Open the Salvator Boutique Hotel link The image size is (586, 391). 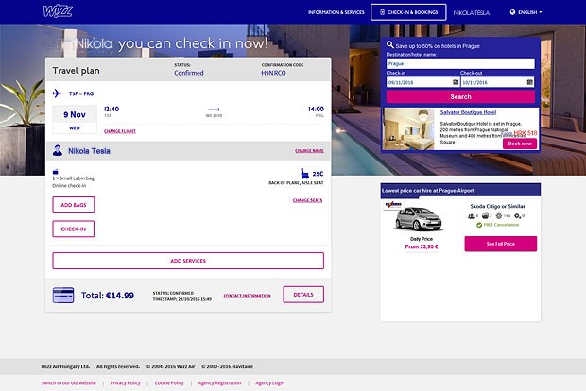pos(468,112)
